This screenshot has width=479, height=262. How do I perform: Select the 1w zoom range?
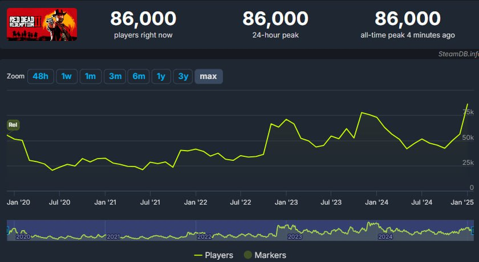[67, 76]
